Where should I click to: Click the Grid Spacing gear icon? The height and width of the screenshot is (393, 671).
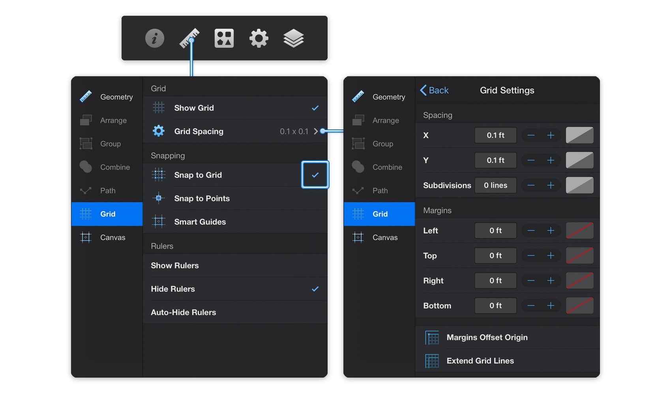pyautogui.click(x=159, y=131)
